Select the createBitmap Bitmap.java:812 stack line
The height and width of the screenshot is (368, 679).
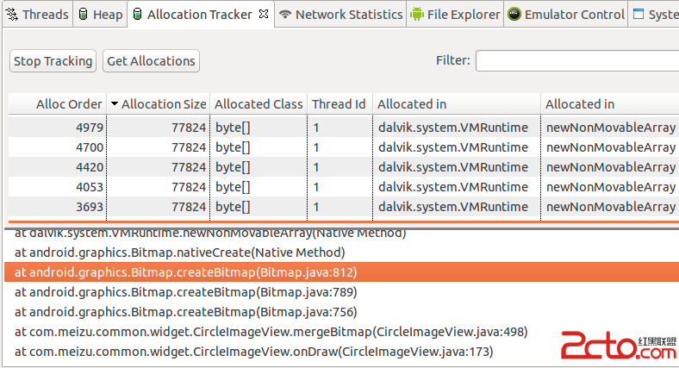click(342, 272)
